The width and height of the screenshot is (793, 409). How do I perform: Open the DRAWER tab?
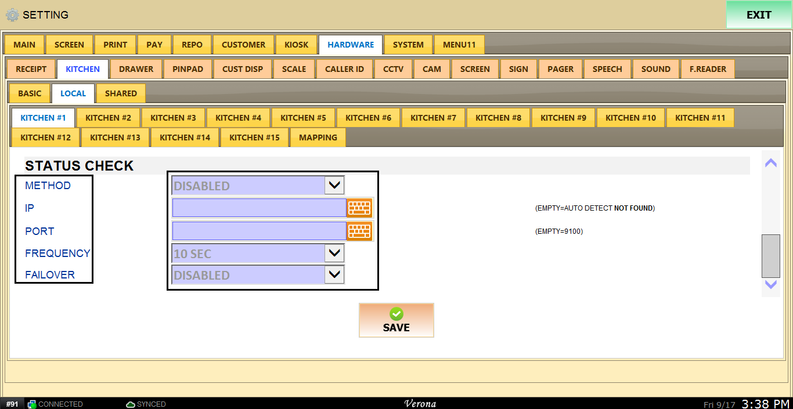point(136,69)
